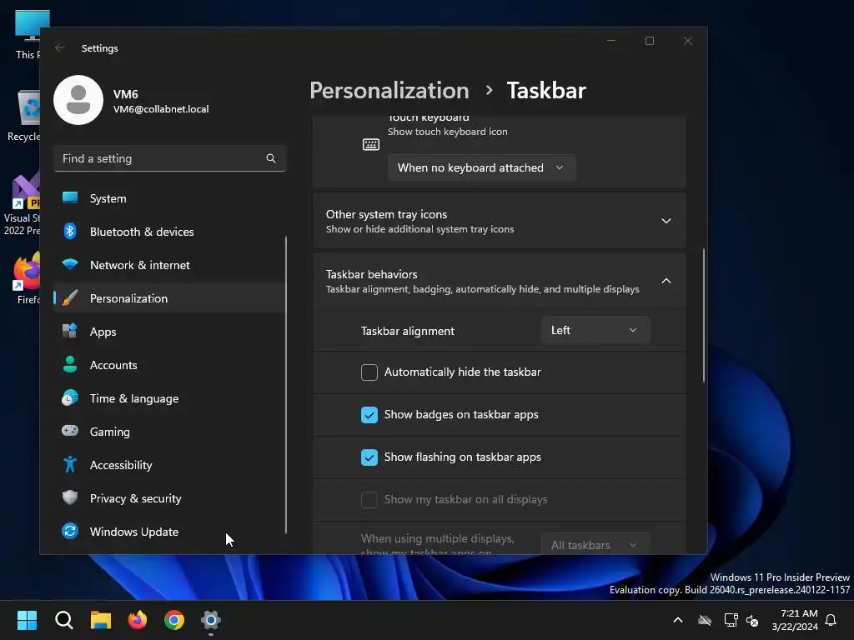Screen dimensions: 854x640
Task: Launch Google Chrome from the taskbar
Action: (174, 620)
